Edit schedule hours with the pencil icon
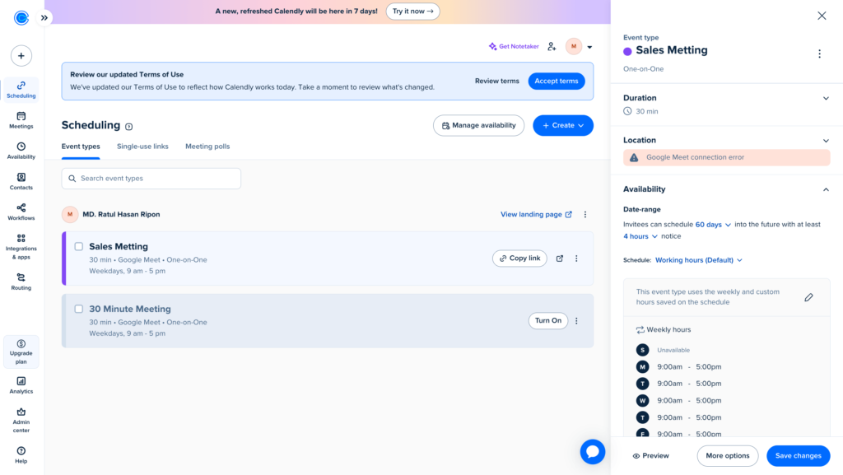The width and height of the screenshot is (843, 475). point(808,297)
